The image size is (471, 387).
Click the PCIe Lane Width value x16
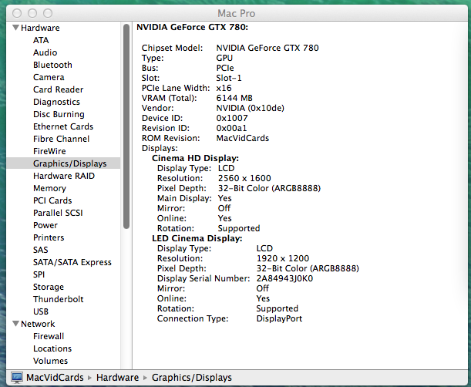(224, 88)
